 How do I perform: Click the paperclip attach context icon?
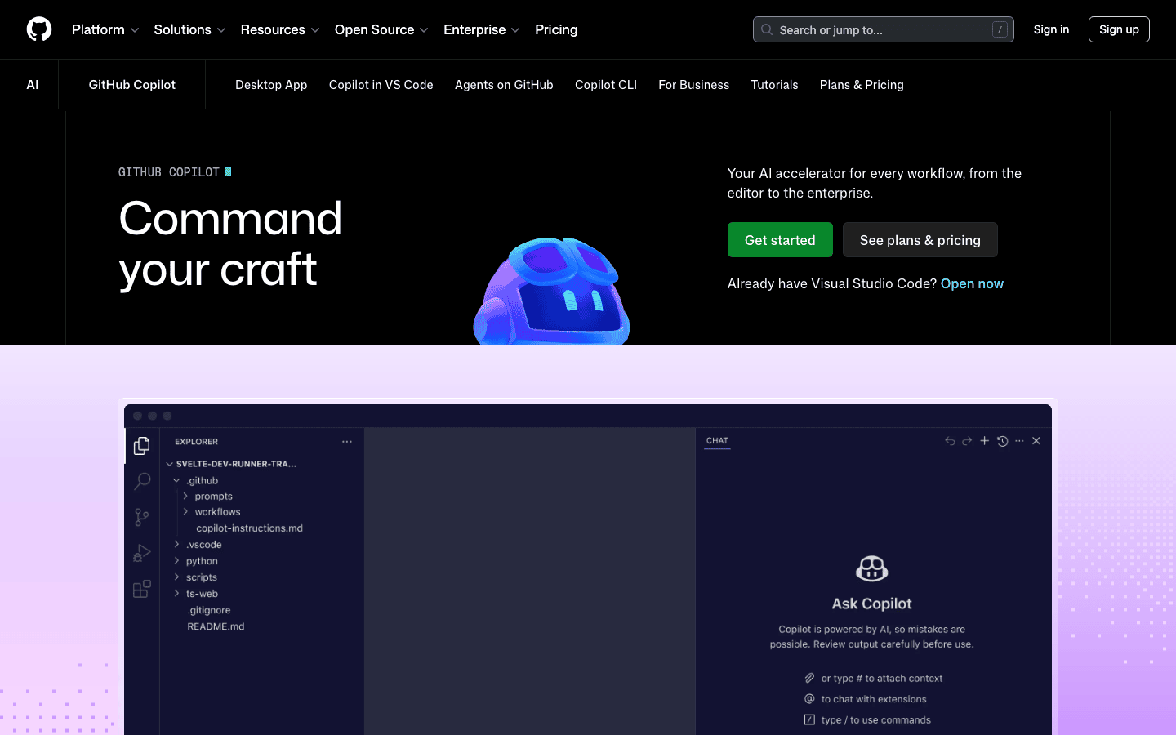click(x=809, y=678)
